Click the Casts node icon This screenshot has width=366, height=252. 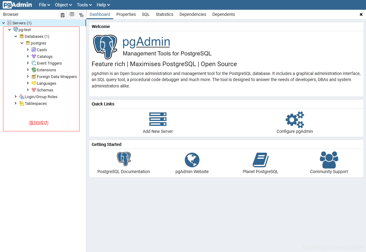34,50
